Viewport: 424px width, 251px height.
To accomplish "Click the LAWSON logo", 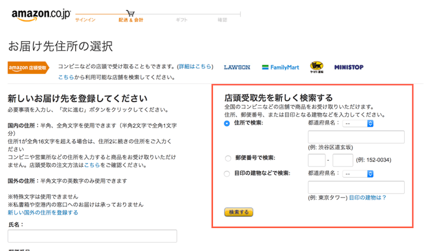I will [x=237, y=67].
